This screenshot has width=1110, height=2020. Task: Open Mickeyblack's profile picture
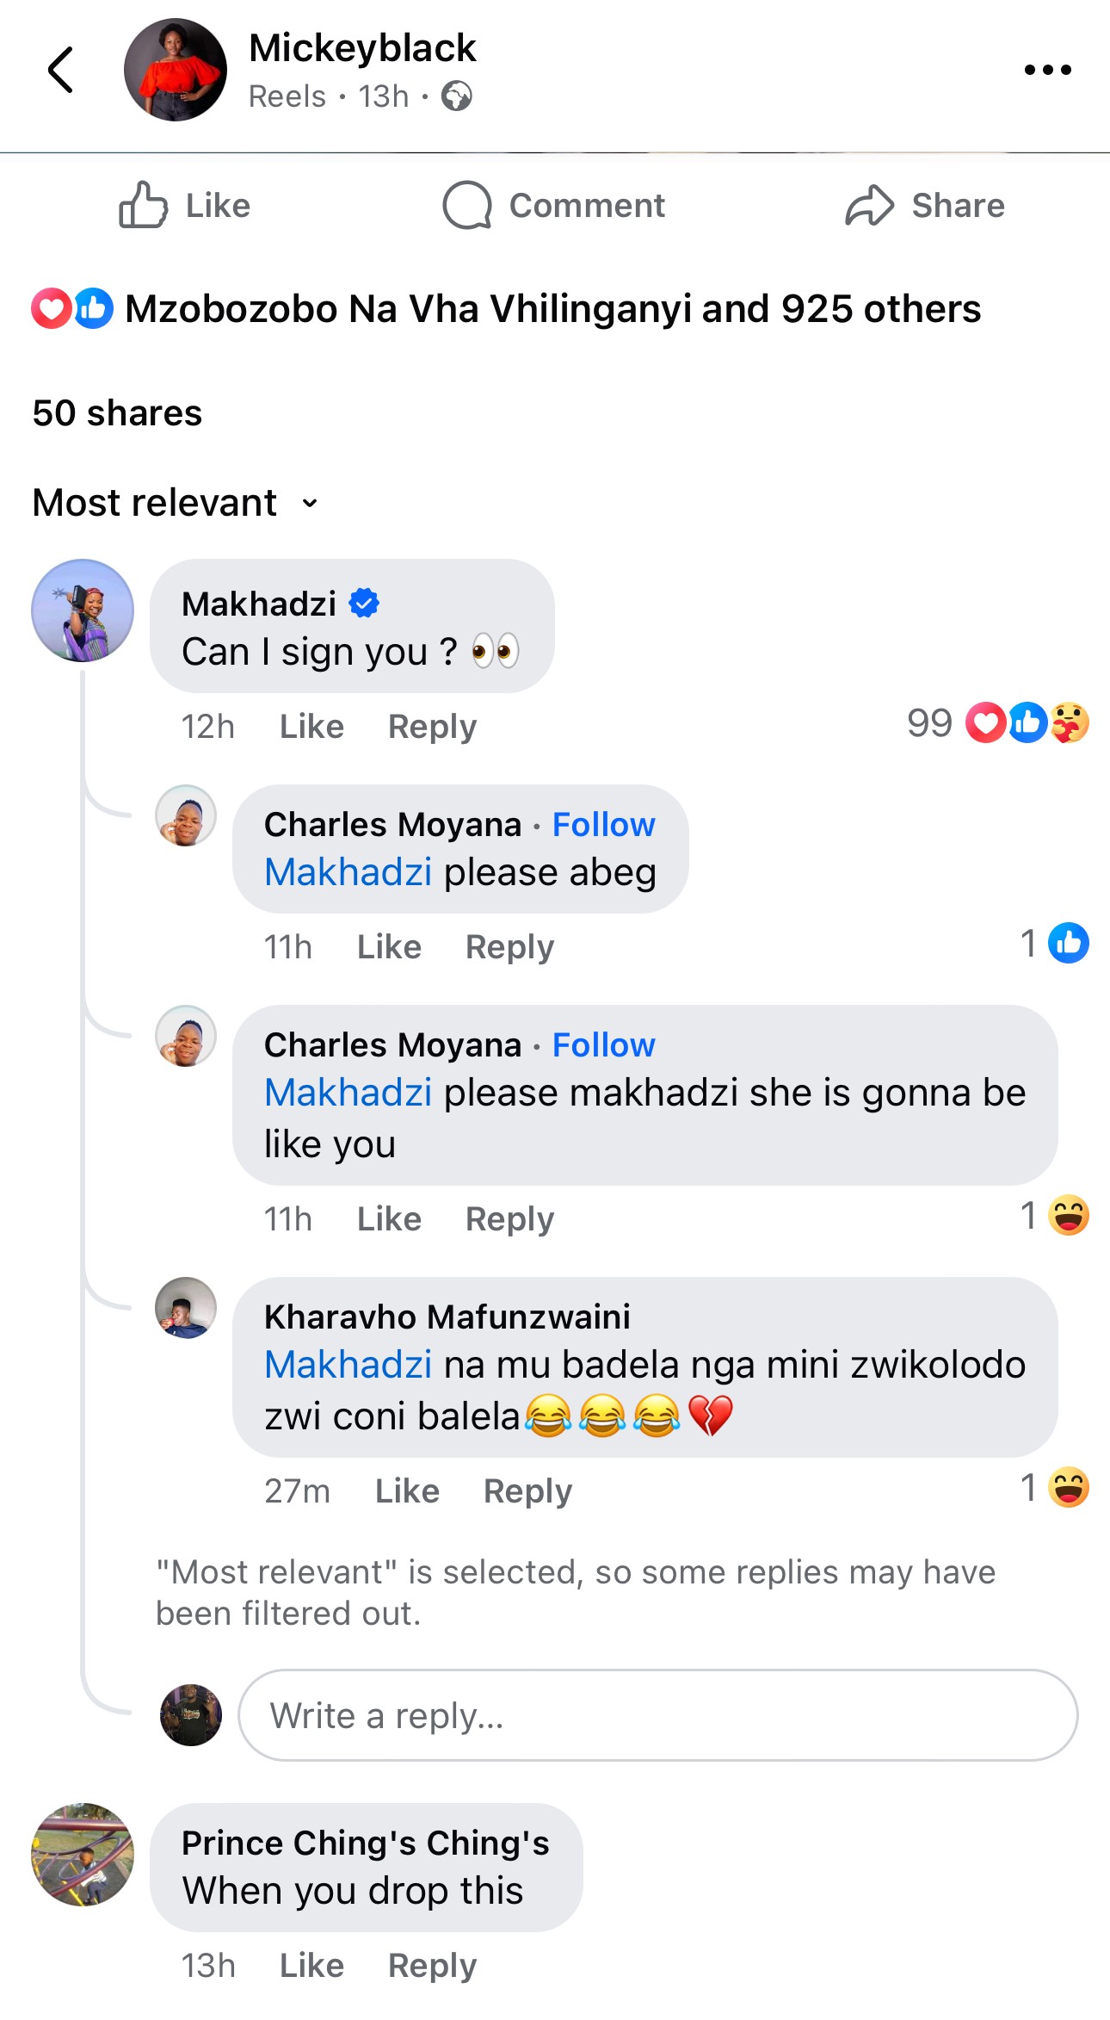(176, 70)
